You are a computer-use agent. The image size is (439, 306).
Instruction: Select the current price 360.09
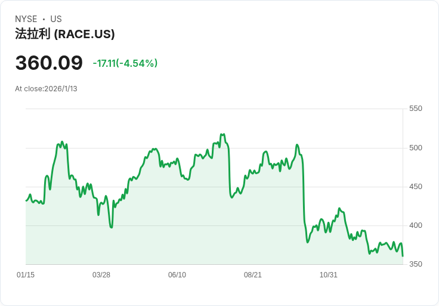tap(49, 63)
